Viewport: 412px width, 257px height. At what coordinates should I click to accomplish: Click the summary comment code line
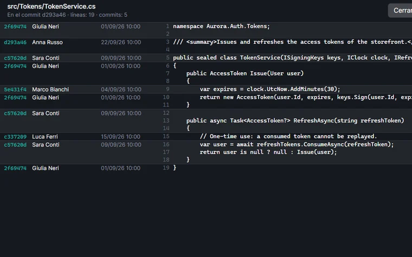(292, 42)
